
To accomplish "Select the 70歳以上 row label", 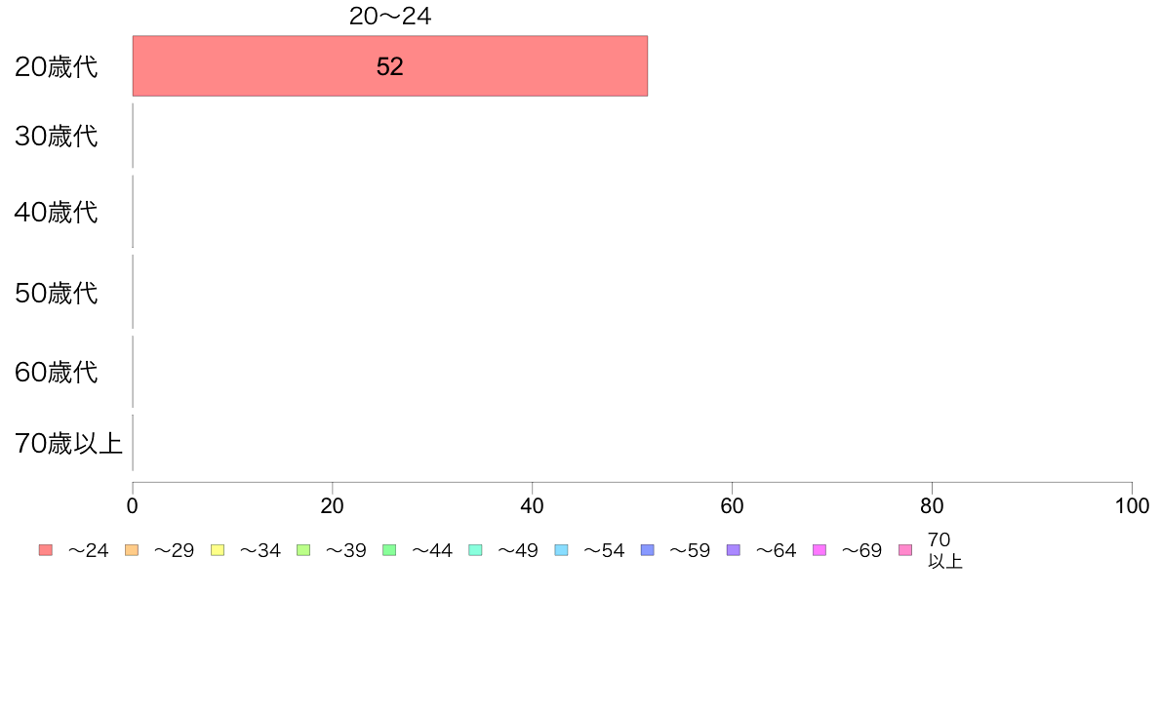I will coord(68,443).
